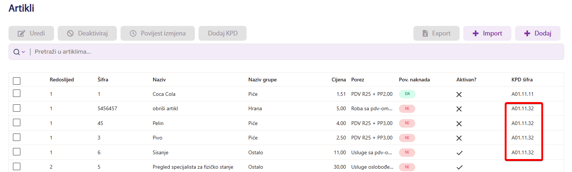The height and width of the screenshot is (172, 572).
Task: Open Povijest izmjena history
Action: 158,33
